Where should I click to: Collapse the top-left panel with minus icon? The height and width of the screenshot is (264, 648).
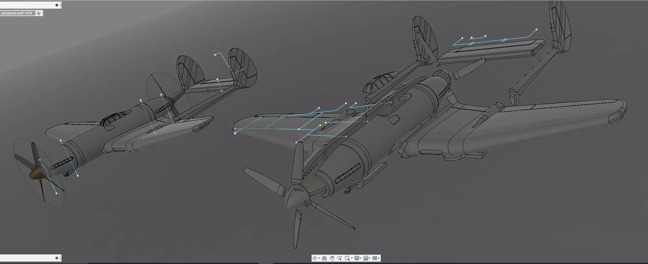coord(57,5)
